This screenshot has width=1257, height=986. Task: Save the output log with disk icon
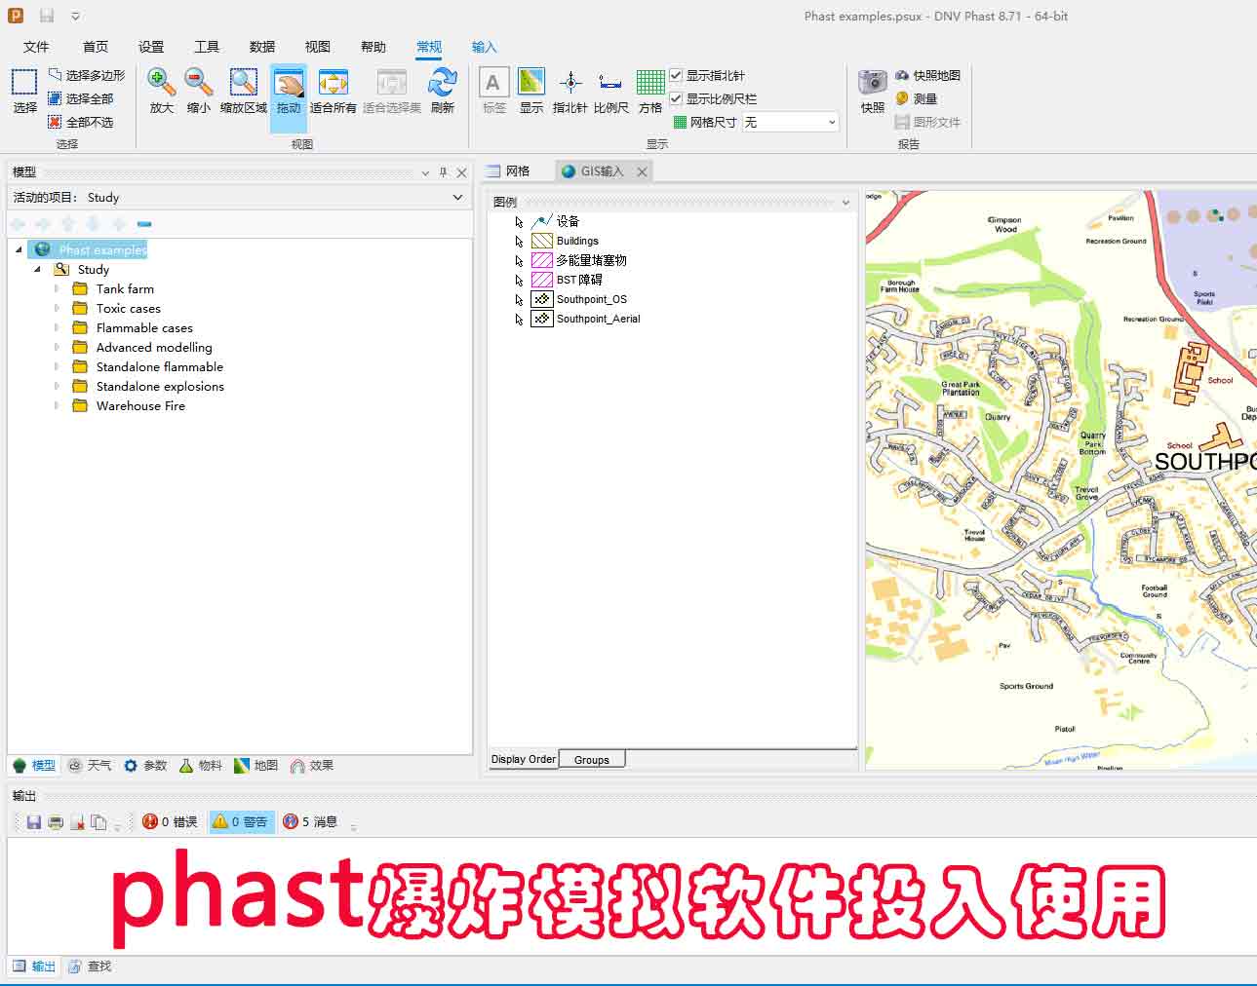coord(33,822)
